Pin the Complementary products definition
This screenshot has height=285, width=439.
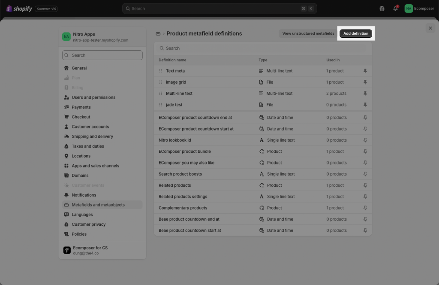365,208
